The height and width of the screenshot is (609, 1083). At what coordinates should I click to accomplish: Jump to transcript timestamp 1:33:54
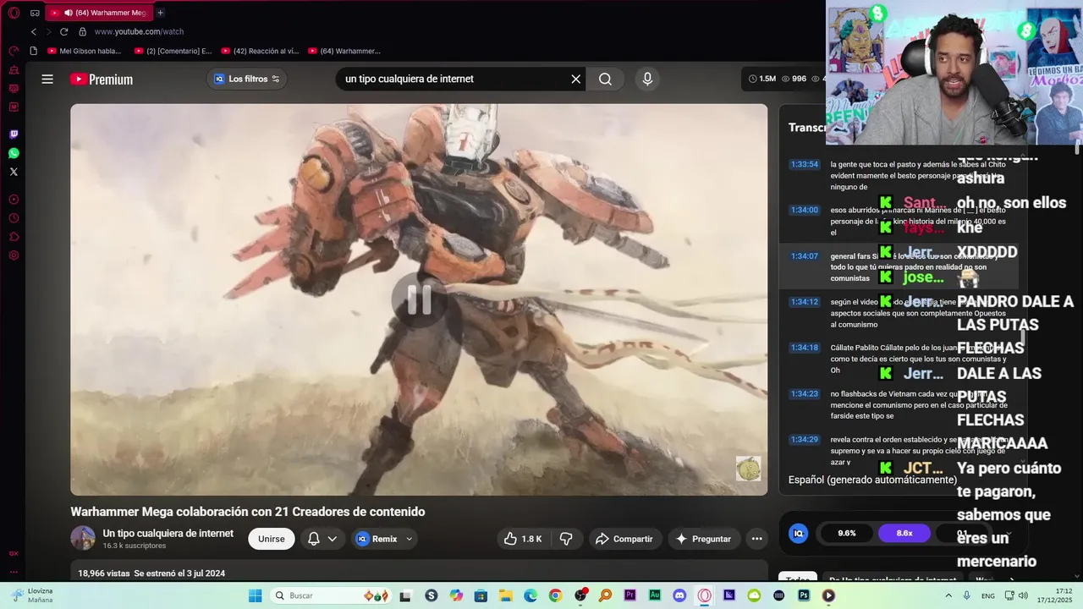point(804,164)
